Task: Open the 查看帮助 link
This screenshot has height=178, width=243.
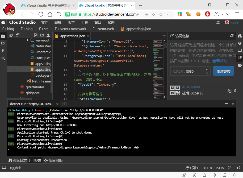Action: 220,61
